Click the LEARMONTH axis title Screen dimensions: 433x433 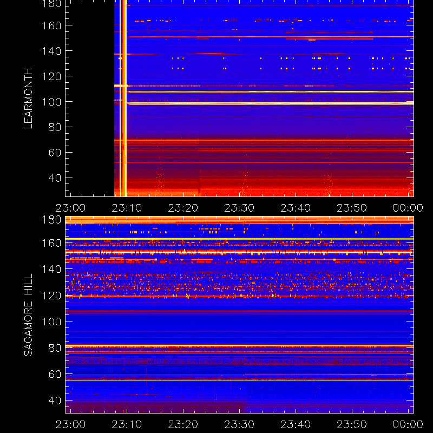(28, 99)
